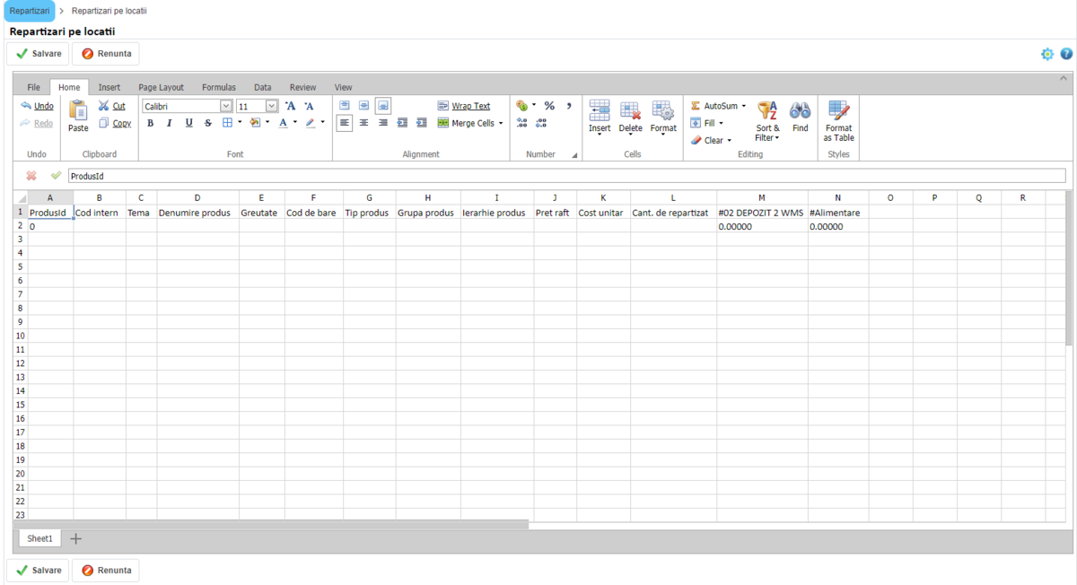This screenshot has height=585, width=1077.
Task: Click the bottom Renunta button
Action: [107, 570]
